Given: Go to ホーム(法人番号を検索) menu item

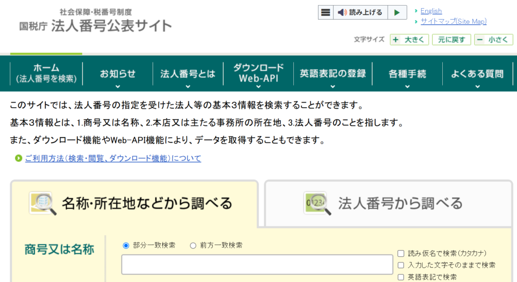Looking at the screenshot, I should [x=46, y=73].
